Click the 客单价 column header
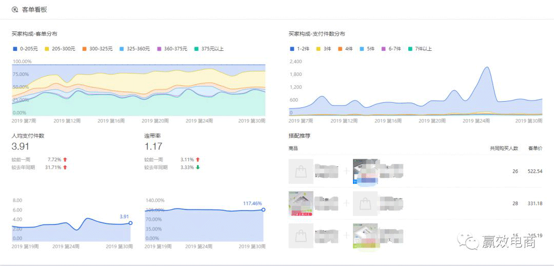554x266 pixels. tap(535, 148)
